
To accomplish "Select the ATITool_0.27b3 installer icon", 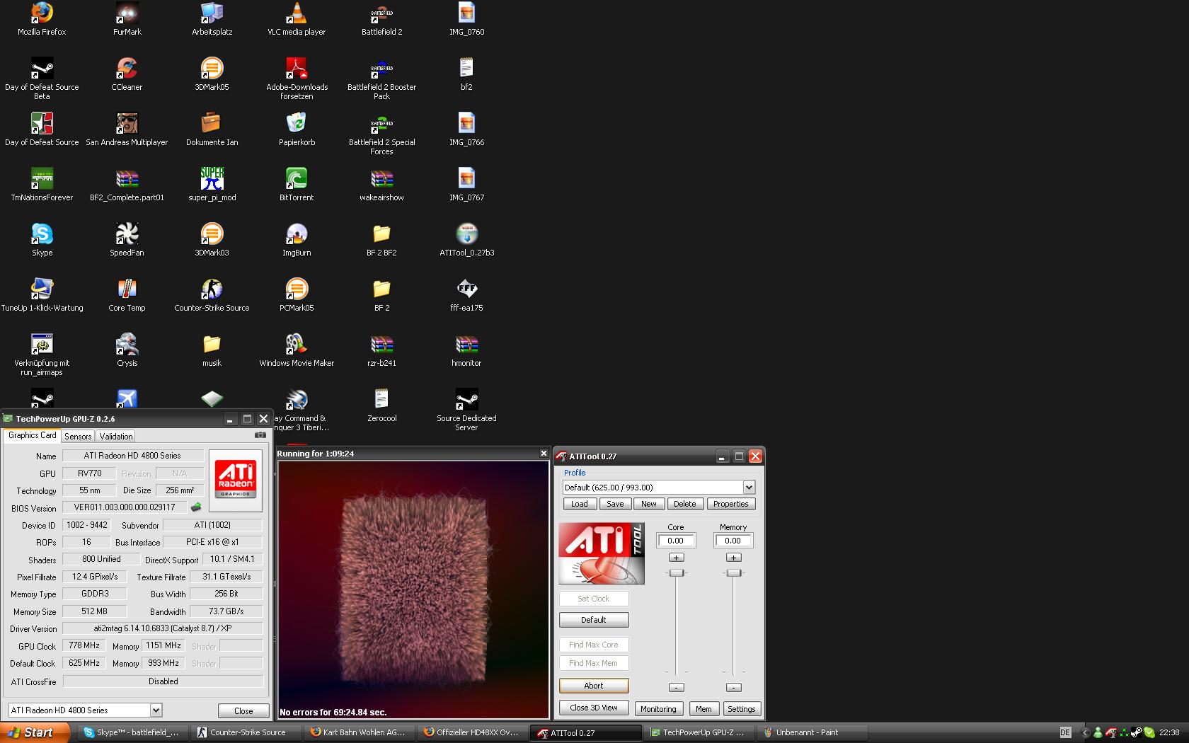I will click(x=466, y=240).
